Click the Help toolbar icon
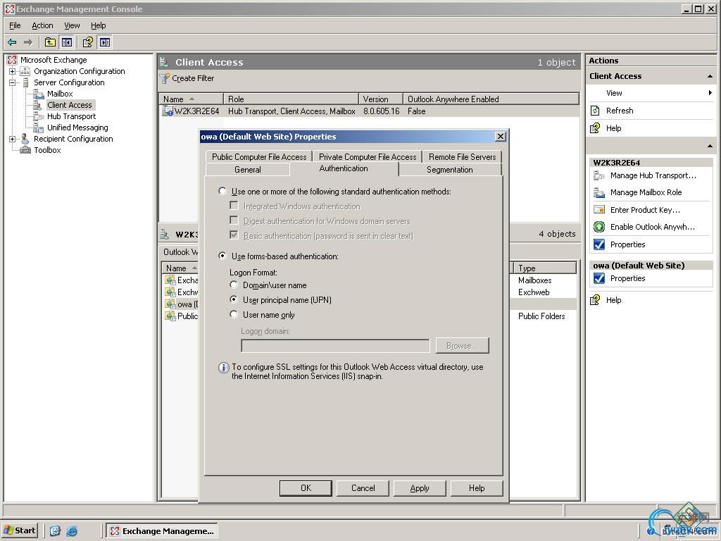This screenshot has height=541, width=721. coord(87,42)
